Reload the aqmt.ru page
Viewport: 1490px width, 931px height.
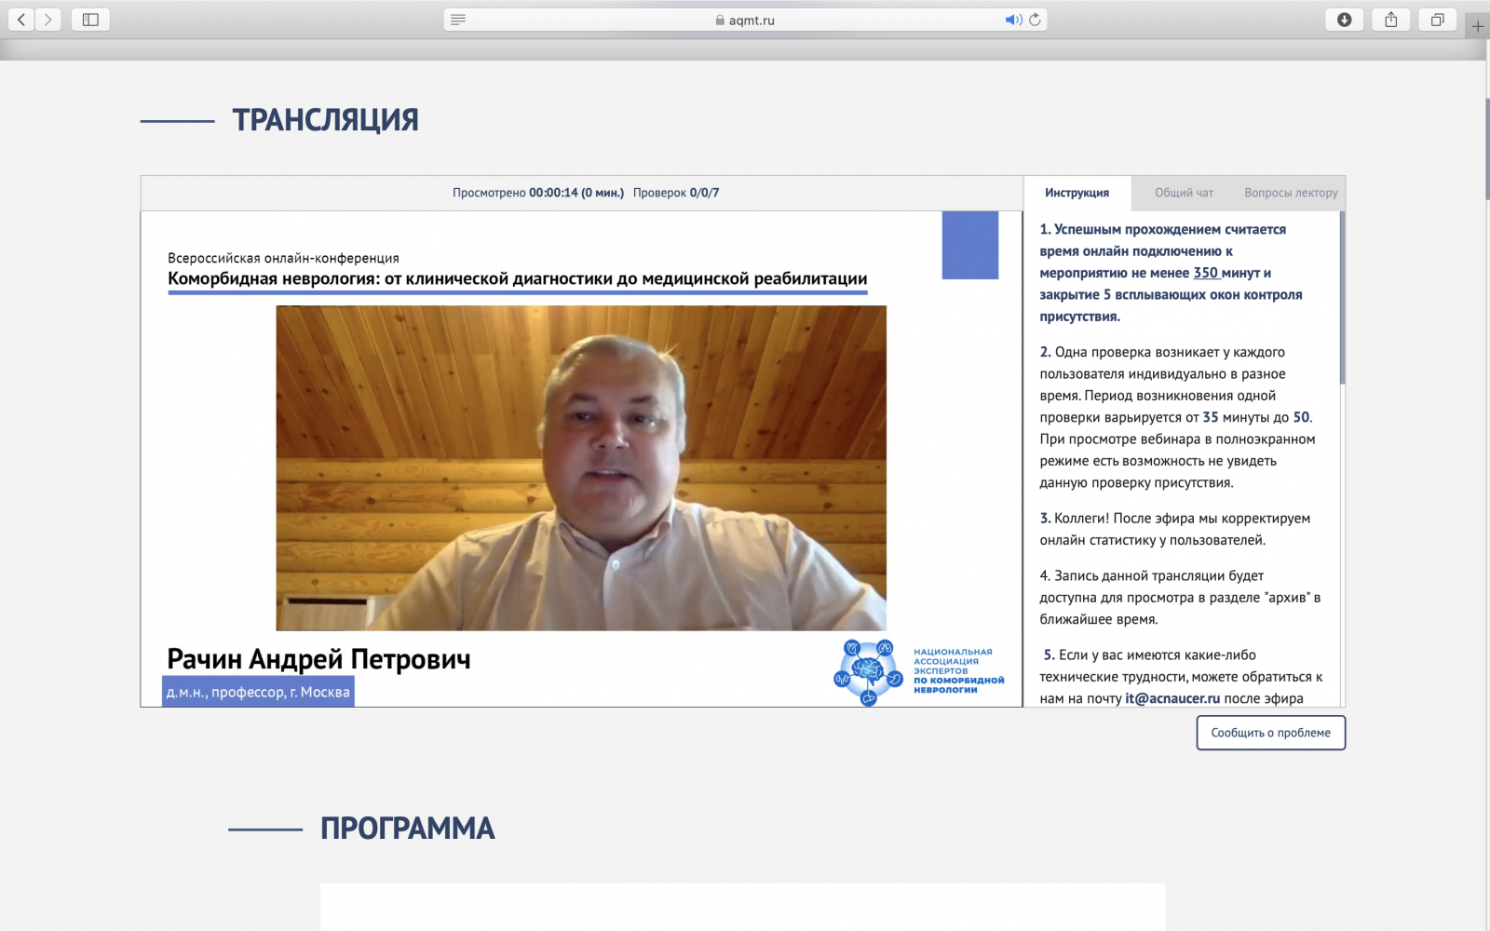coord(1035,20)
